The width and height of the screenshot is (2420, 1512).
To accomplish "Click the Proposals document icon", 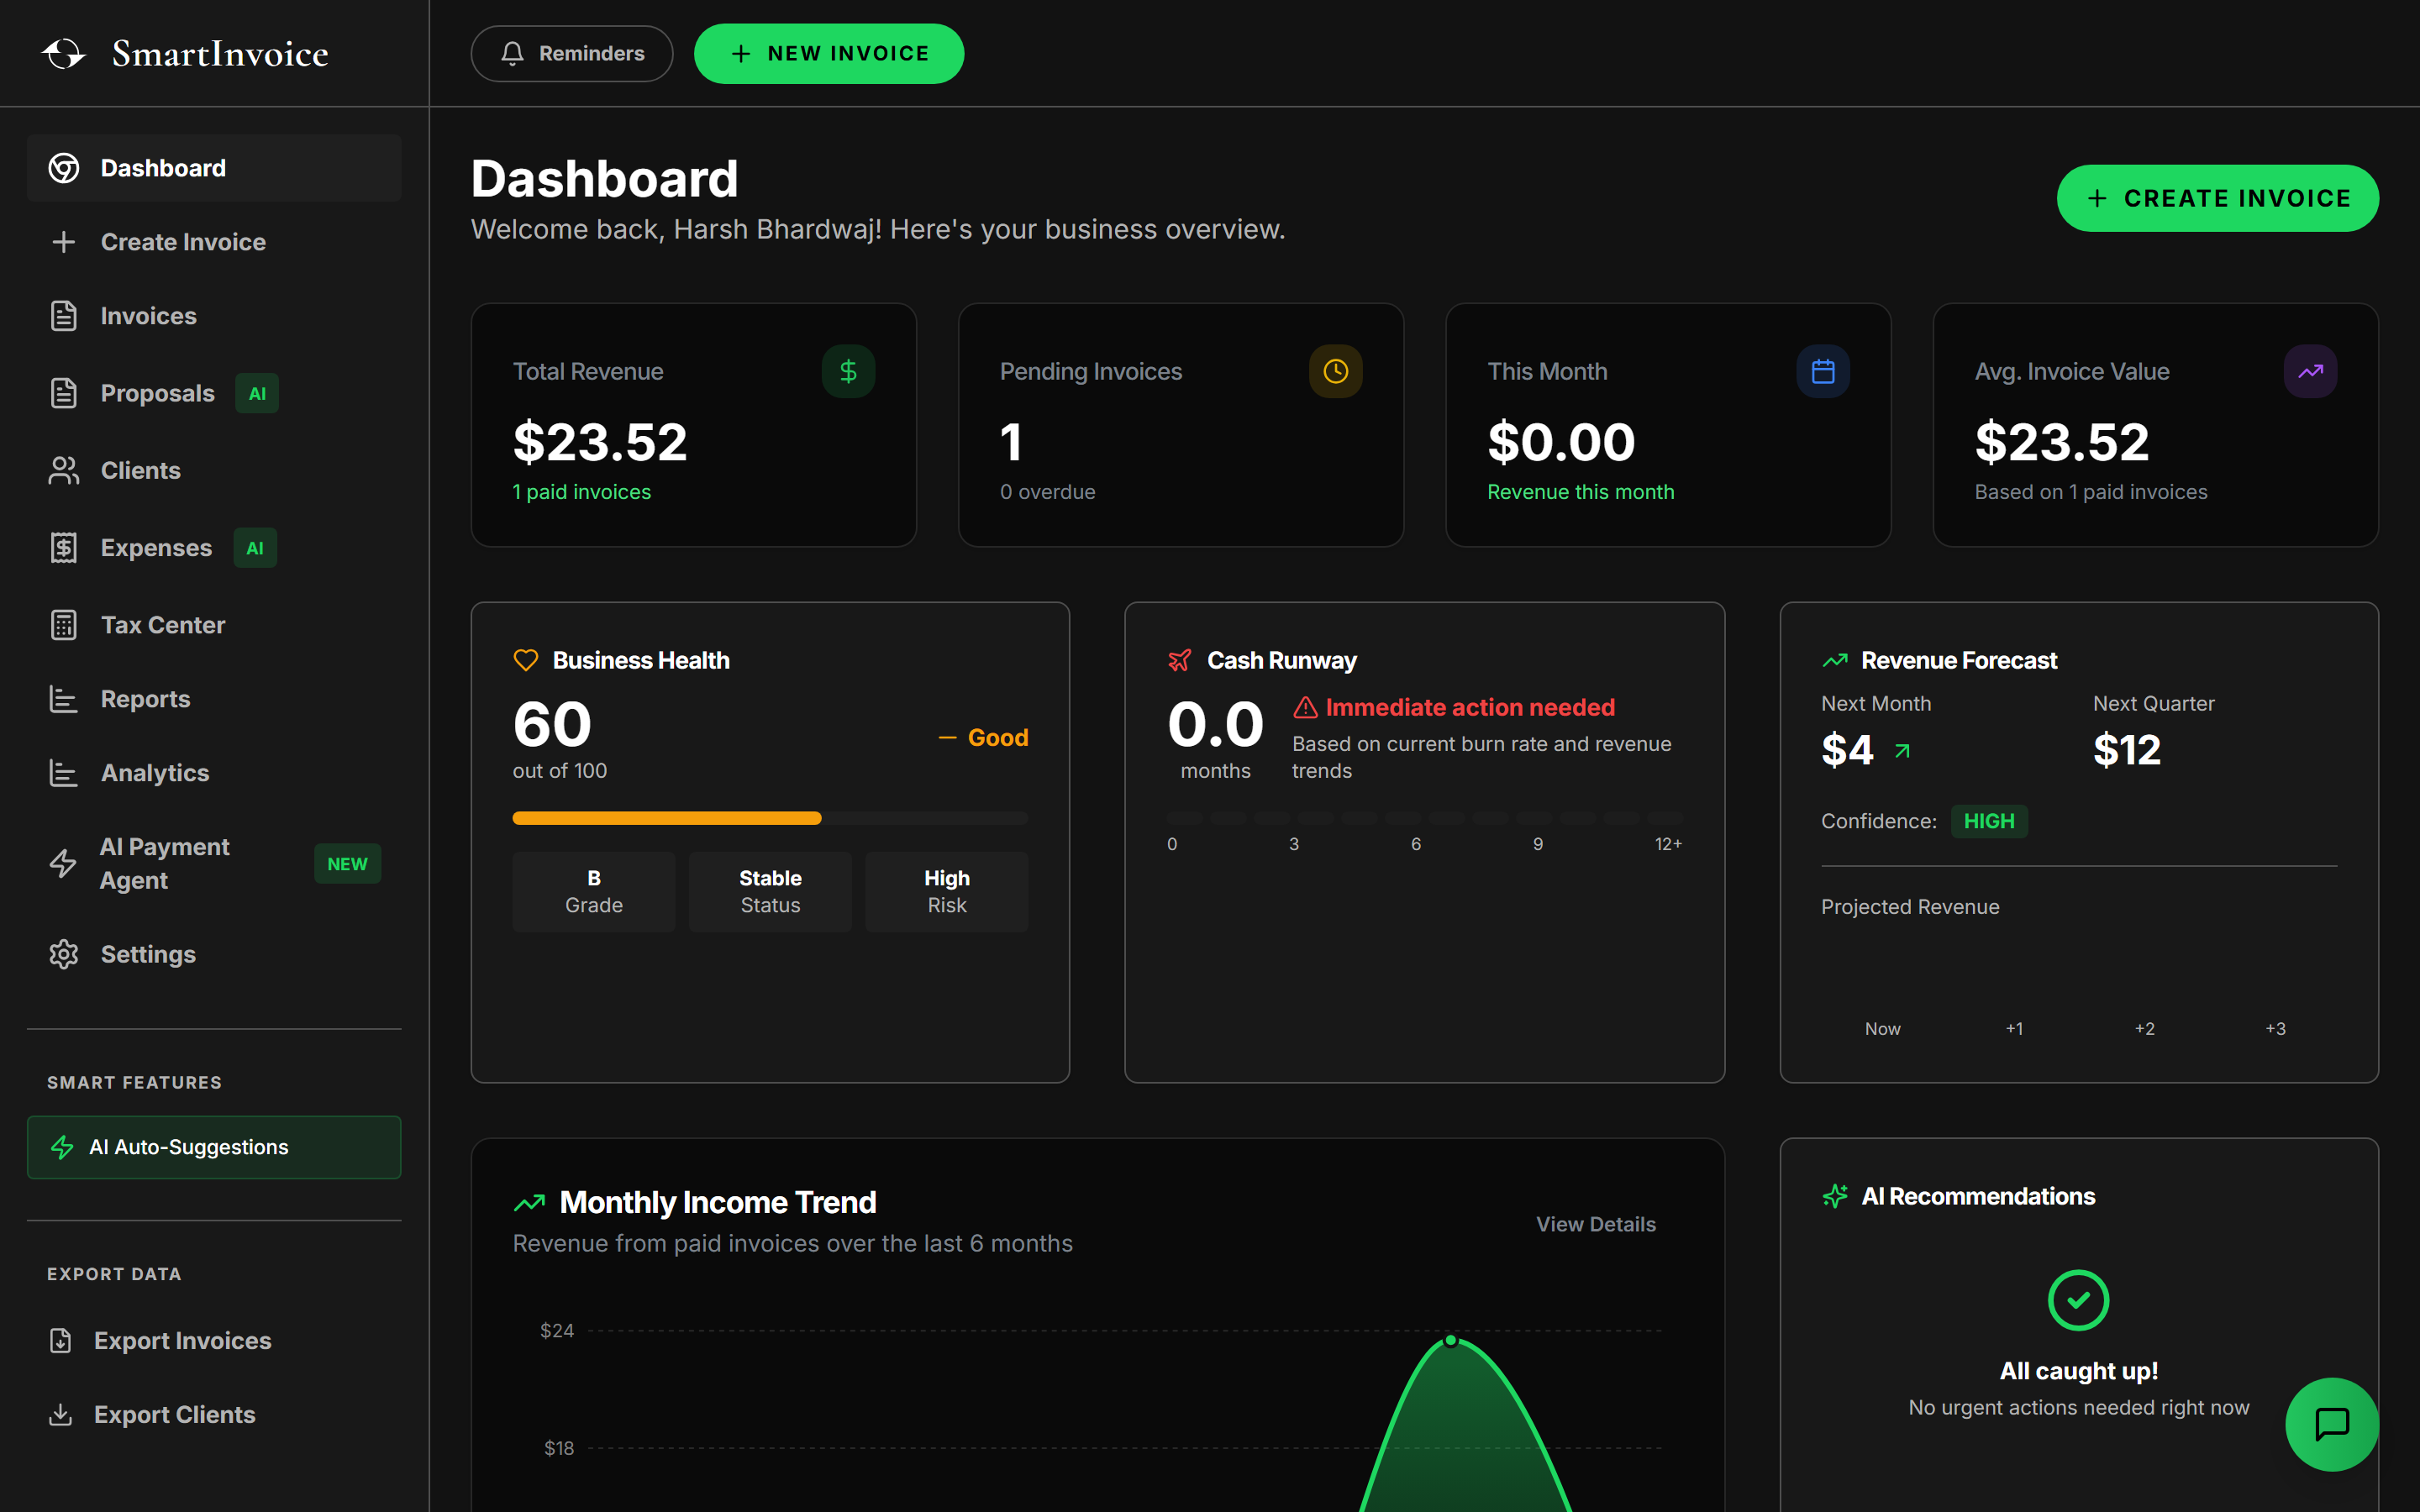I will tap(64, 393).
